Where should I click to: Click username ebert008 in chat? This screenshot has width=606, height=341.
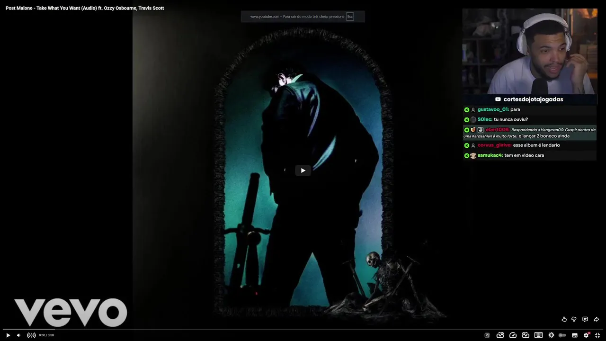(x=497, y=130)
